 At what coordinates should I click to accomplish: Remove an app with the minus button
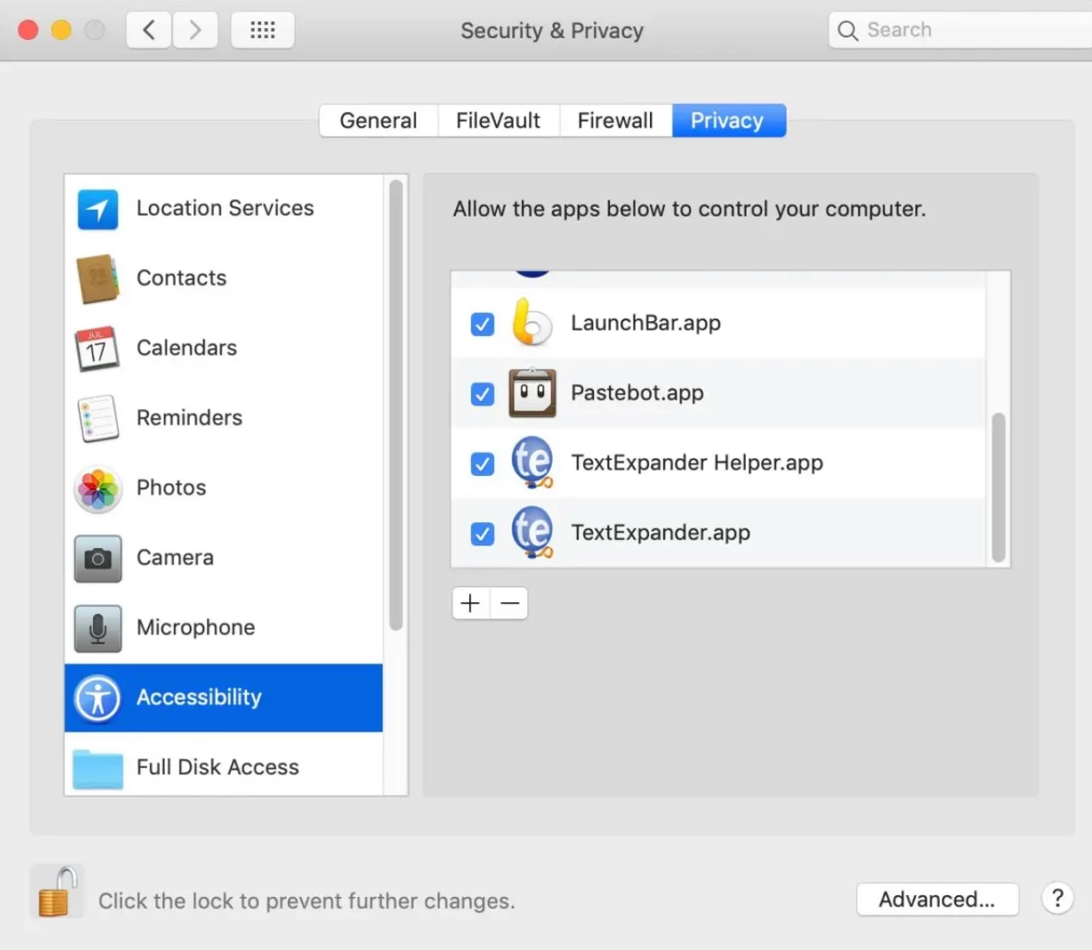[x=510, y=603]
